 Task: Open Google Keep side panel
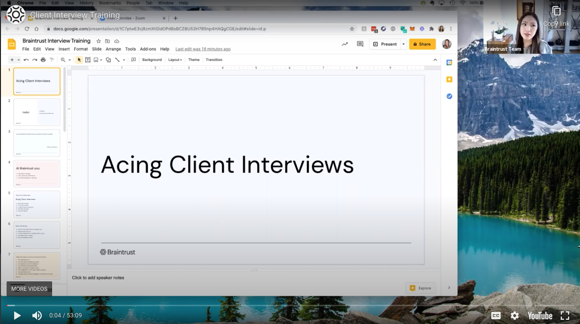click(x=449, y=79)
